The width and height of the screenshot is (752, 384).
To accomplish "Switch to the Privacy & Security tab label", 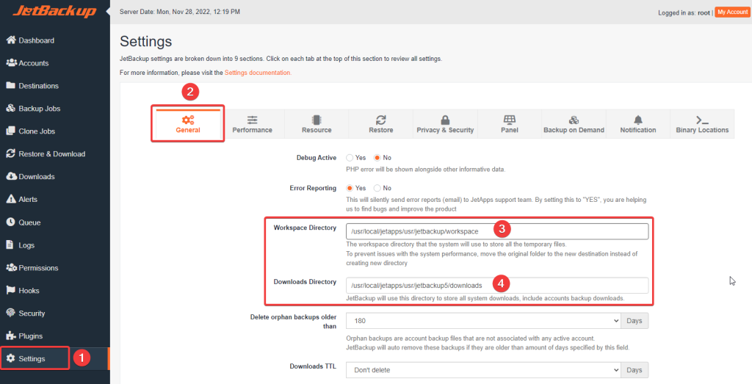I will point(445,130).
